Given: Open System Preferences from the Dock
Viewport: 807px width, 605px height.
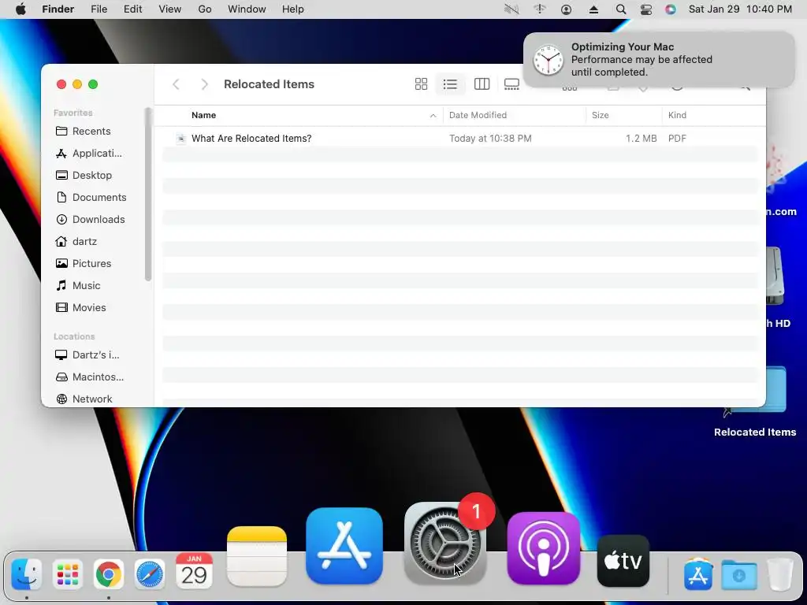Looking at the screenshot, I should click(445, 544).
